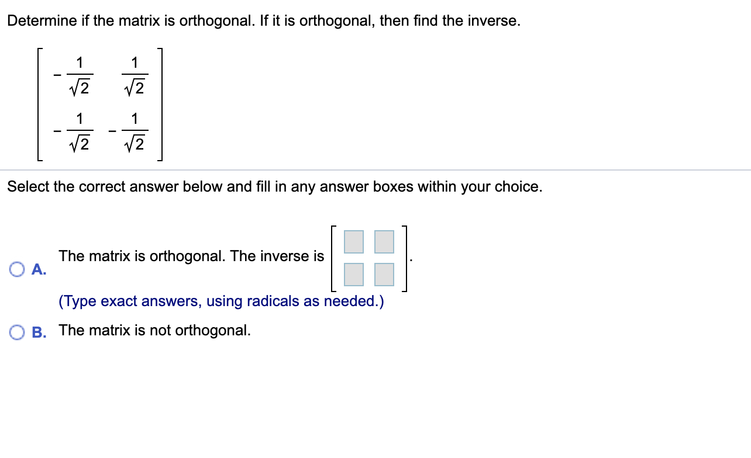751x458 pixels.
Task: Click the horizontal divider line
Action: tap(375, 169)
